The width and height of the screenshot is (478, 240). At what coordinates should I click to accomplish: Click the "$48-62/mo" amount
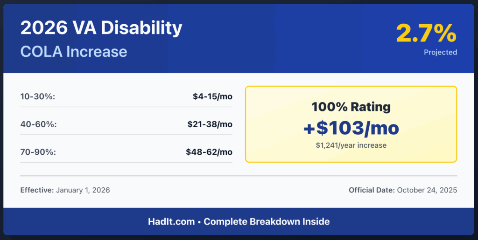pyautogui.click(x=210, y=152)
